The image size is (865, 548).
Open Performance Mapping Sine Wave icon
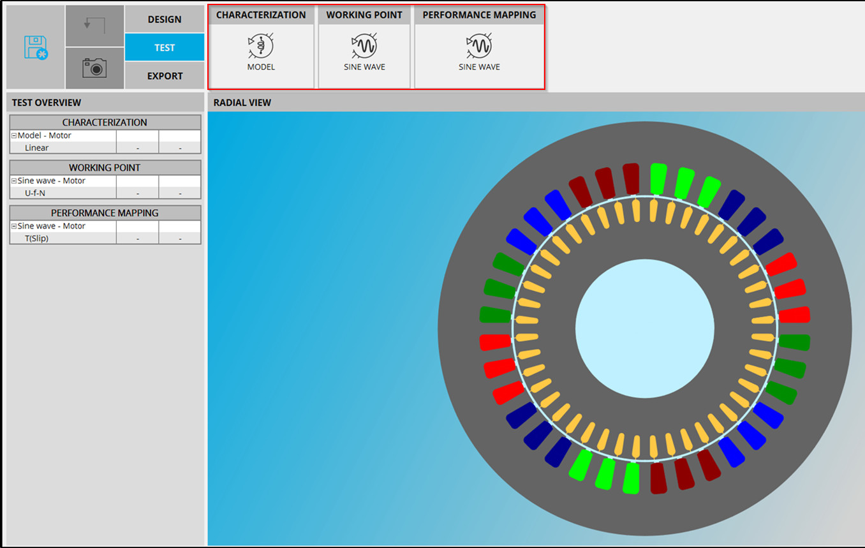(x=479, y=47)
